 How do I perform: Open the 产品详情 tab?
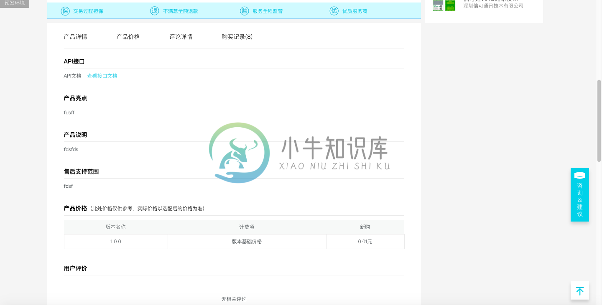[x=76, y=37]
